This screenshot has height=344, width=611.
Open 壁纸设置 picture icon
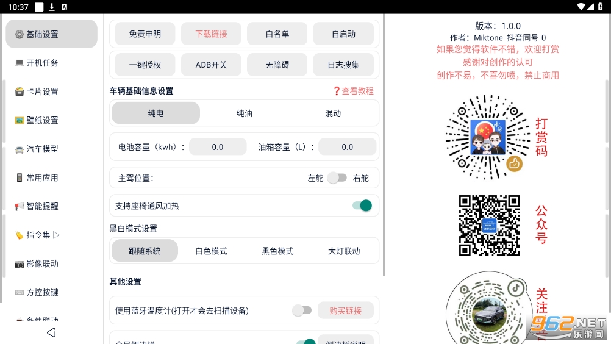(x=19, y=120)
